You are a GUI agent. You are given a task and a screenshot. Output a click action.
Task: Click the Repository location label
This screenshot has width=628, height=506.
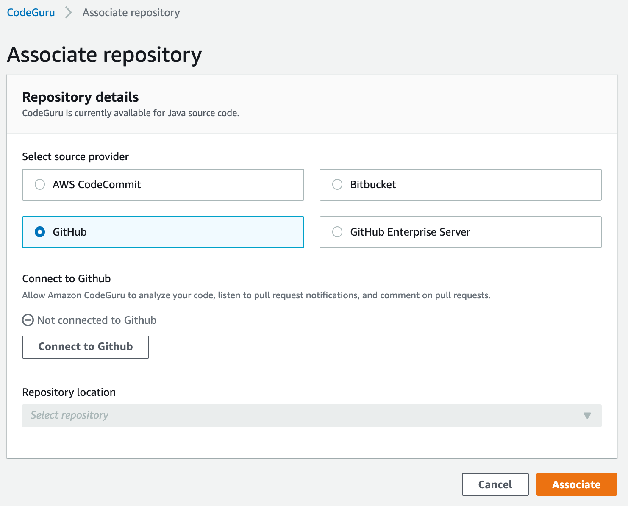click(x=69, y=392)
